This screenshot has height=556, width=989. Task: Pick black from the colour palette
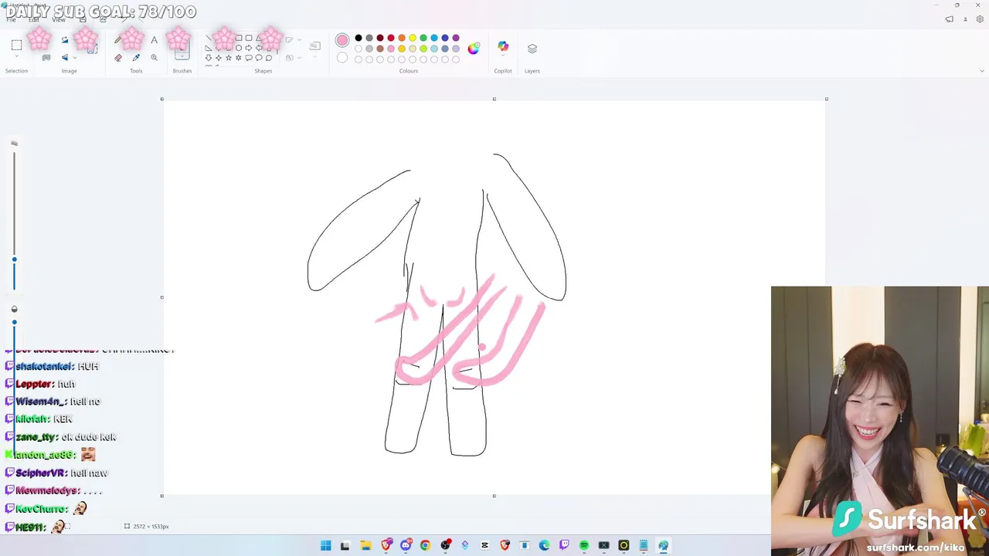click(x=359, y=38)
